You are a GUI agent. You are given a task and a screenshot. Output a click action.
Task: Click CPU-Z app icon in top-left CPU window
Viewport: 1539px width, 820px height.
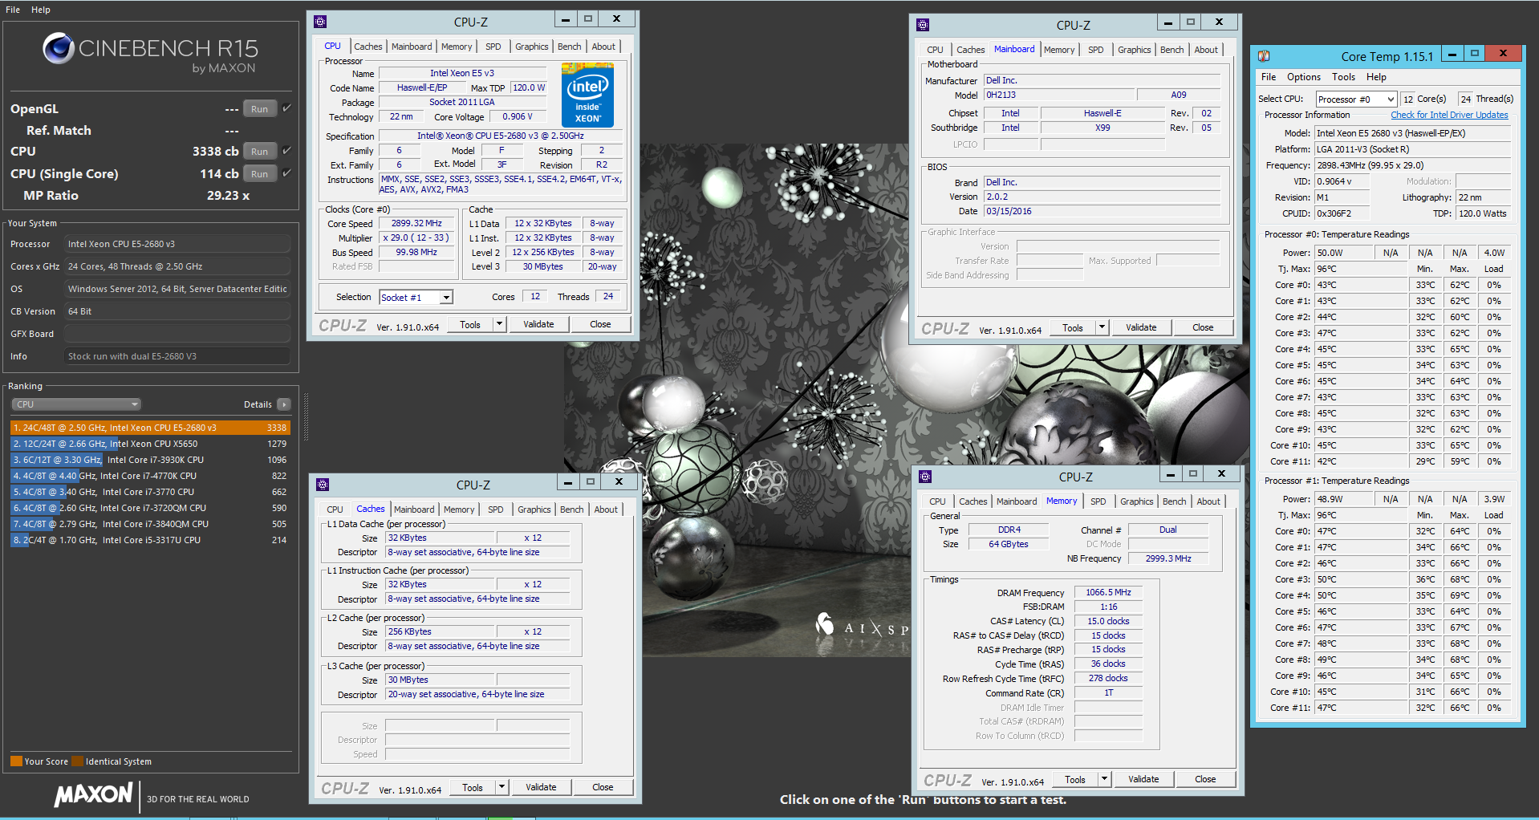click(x=320, y=22)
